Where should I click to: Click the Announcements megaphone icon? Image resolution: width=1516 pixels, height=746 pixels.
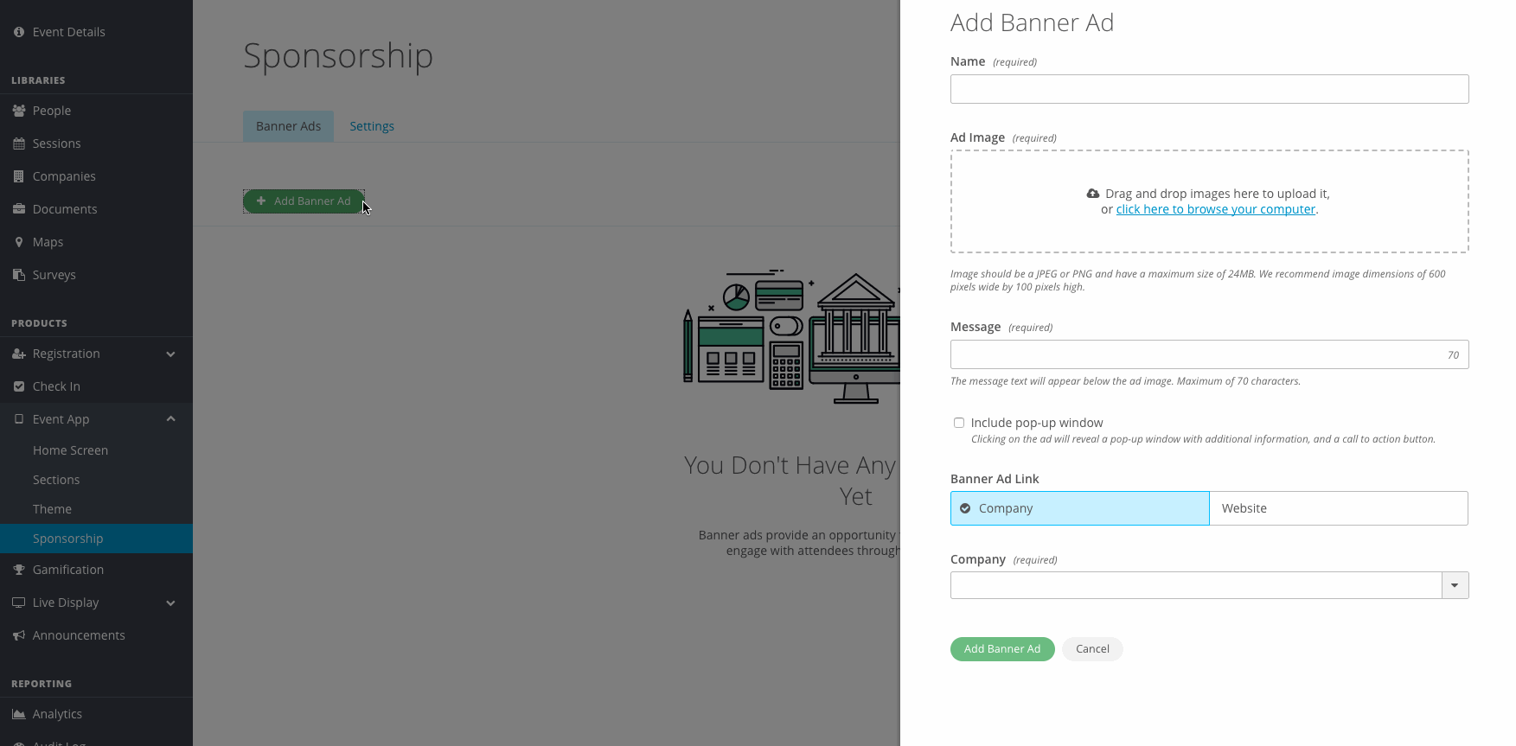[x=19, y=635]
